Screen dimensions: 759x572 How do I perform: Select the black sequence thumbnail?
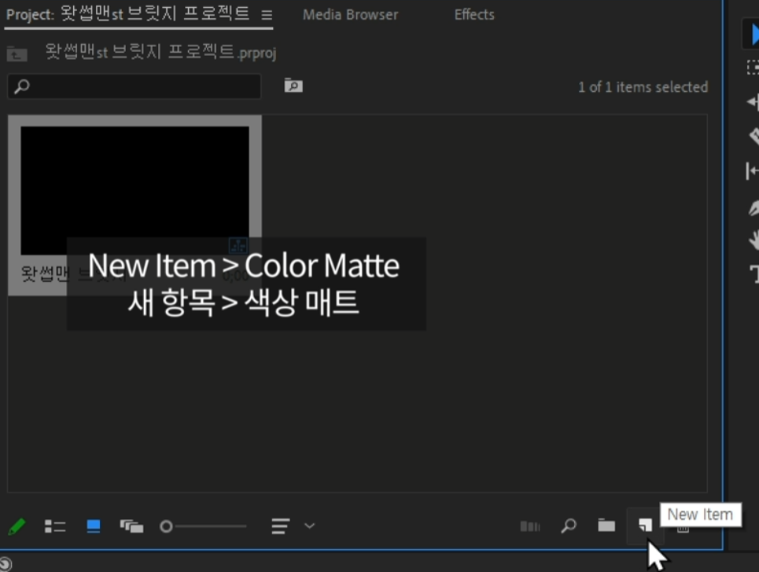[x=134, y=190]
